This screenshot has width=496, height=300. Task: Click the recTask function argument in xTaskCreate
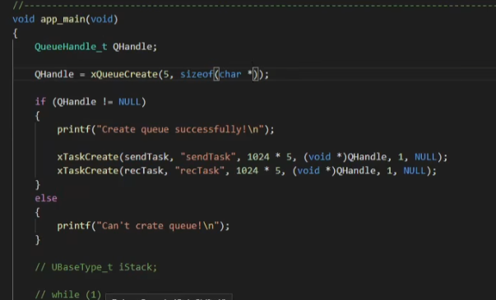[x=143, y=171]
